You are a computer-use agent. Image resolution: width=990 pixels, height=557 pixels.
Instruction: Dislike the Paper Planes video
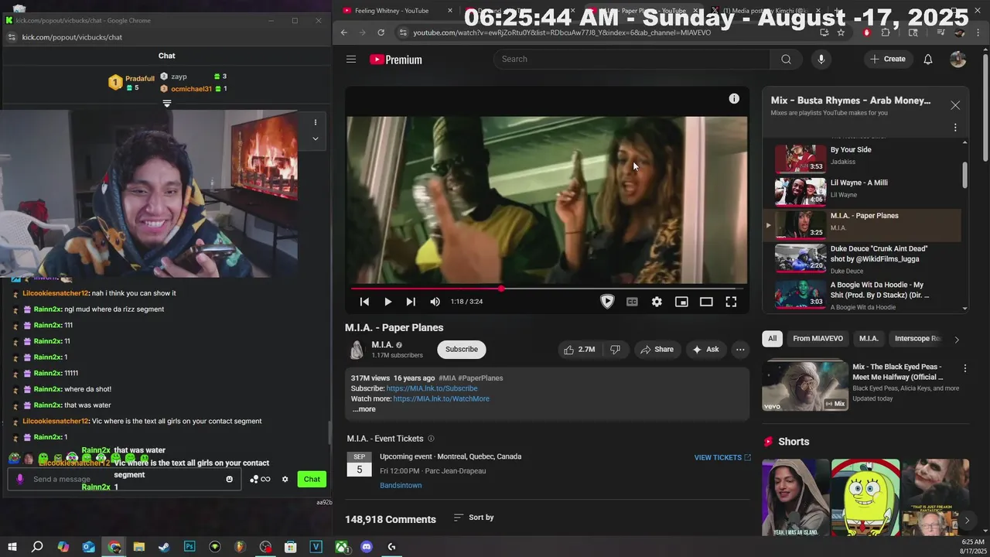tap(615, 350)
